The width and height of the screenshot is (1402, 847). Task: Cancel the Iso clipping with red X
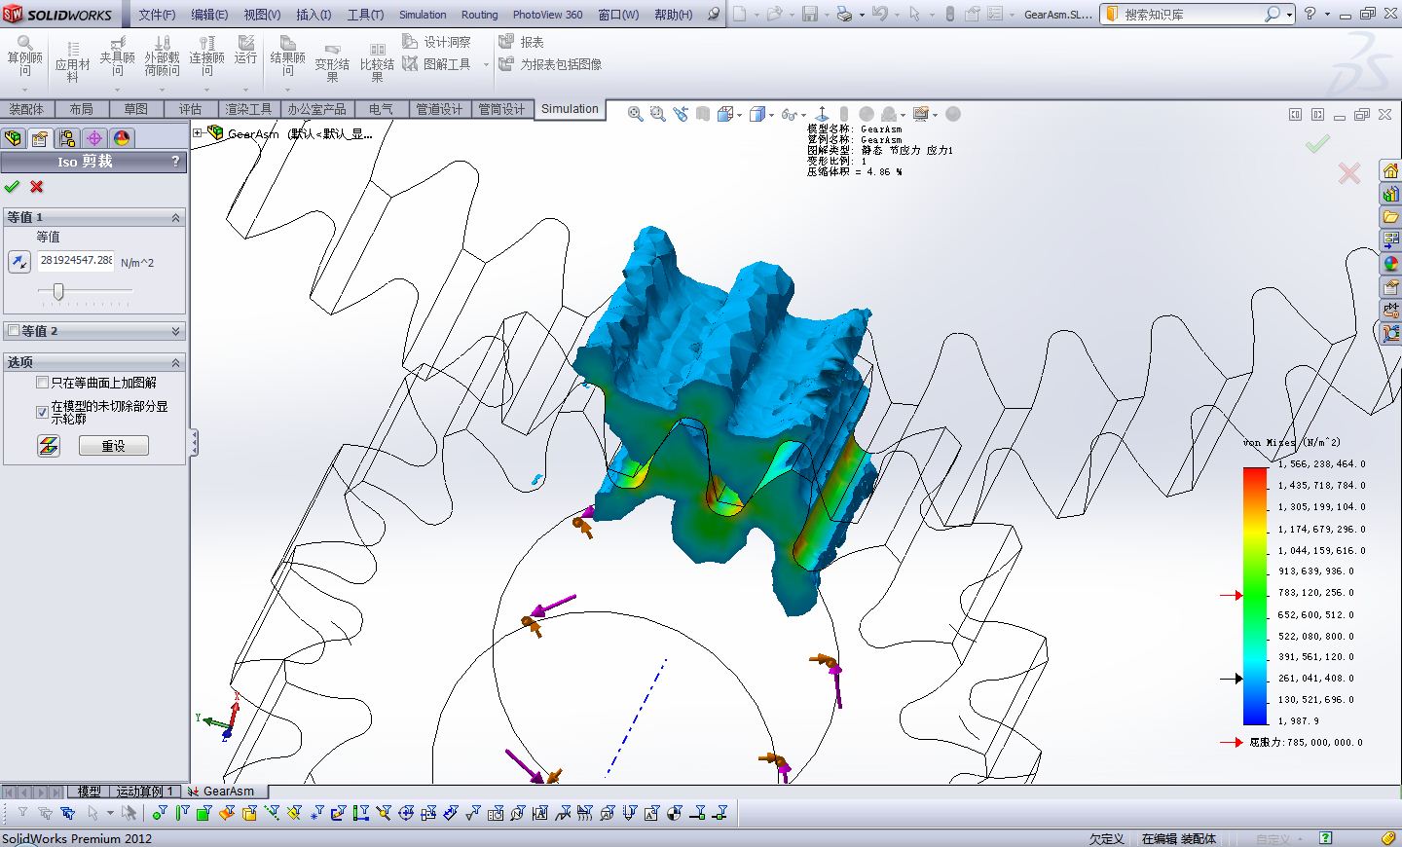click(x=37, y=186)
